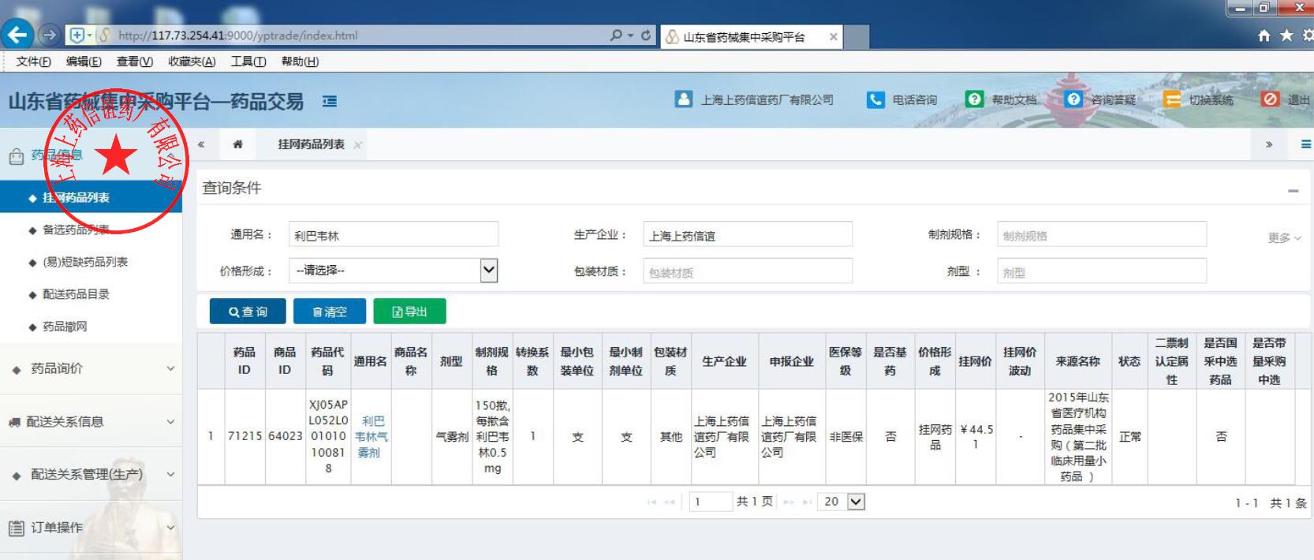
Task: Go to home tab icon
Action: coord(237,144)
